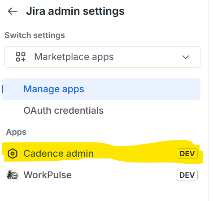
Task: Open the WorkPulse app
Action: pos(101,175)
